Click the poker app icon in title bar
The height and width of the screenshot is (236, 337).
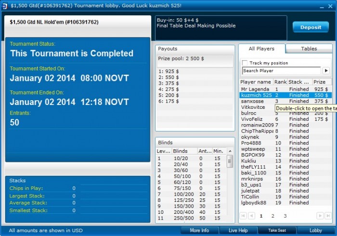4,6
